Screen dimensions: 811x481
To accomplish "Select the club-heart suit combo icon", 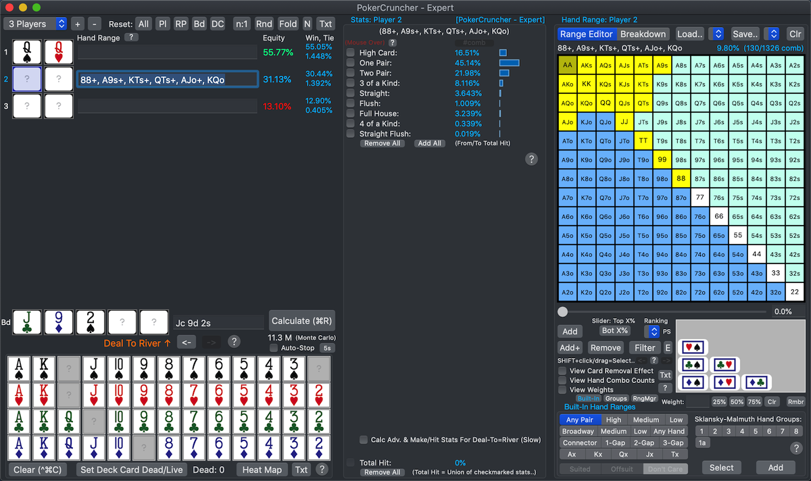I will [726, 365].
